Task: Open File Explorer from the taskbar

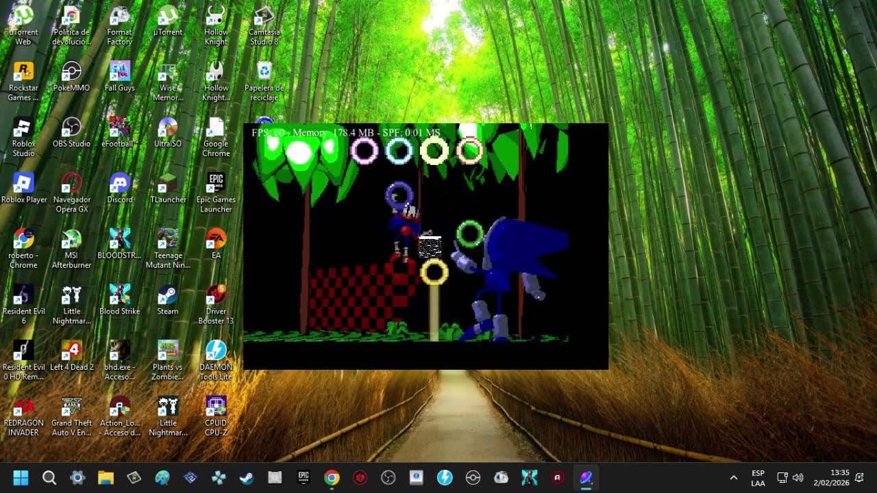Action: coord(106,477)
